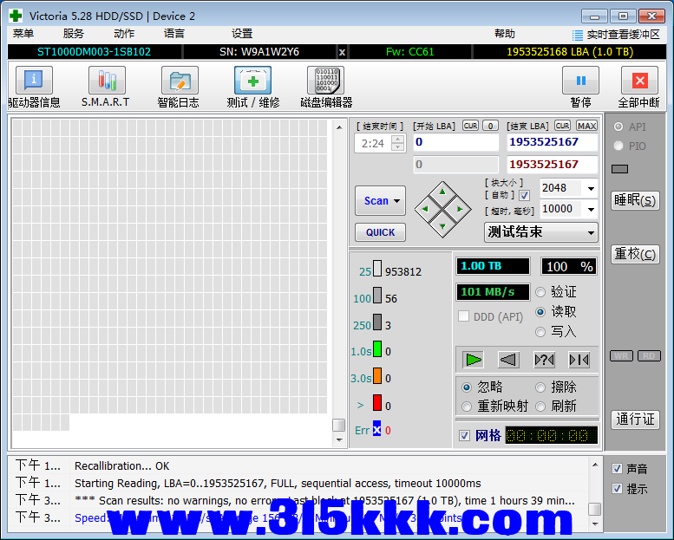Select the 验证 verify radio button
Viewport: 674px width, 540px height.
click(541, 292)
